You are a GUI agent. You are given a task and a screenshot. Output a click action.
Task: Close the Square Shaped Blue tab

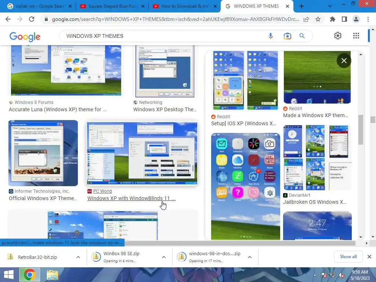click(x=143, y=7)
